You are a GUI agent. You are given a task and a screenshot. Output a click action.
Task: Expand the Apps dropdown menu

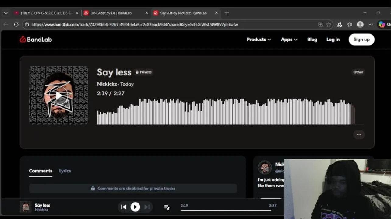click(289, 40)
